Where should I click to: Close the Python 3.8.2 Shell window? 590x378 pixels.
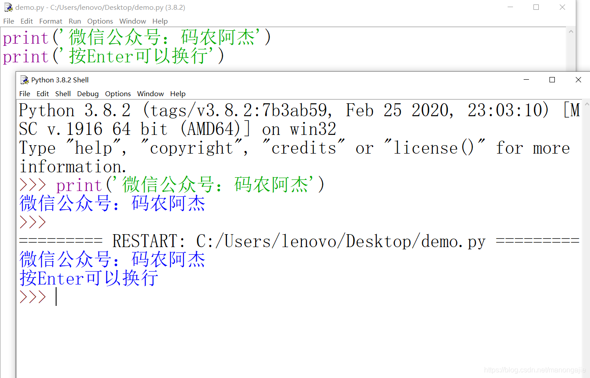coord(578,80)
